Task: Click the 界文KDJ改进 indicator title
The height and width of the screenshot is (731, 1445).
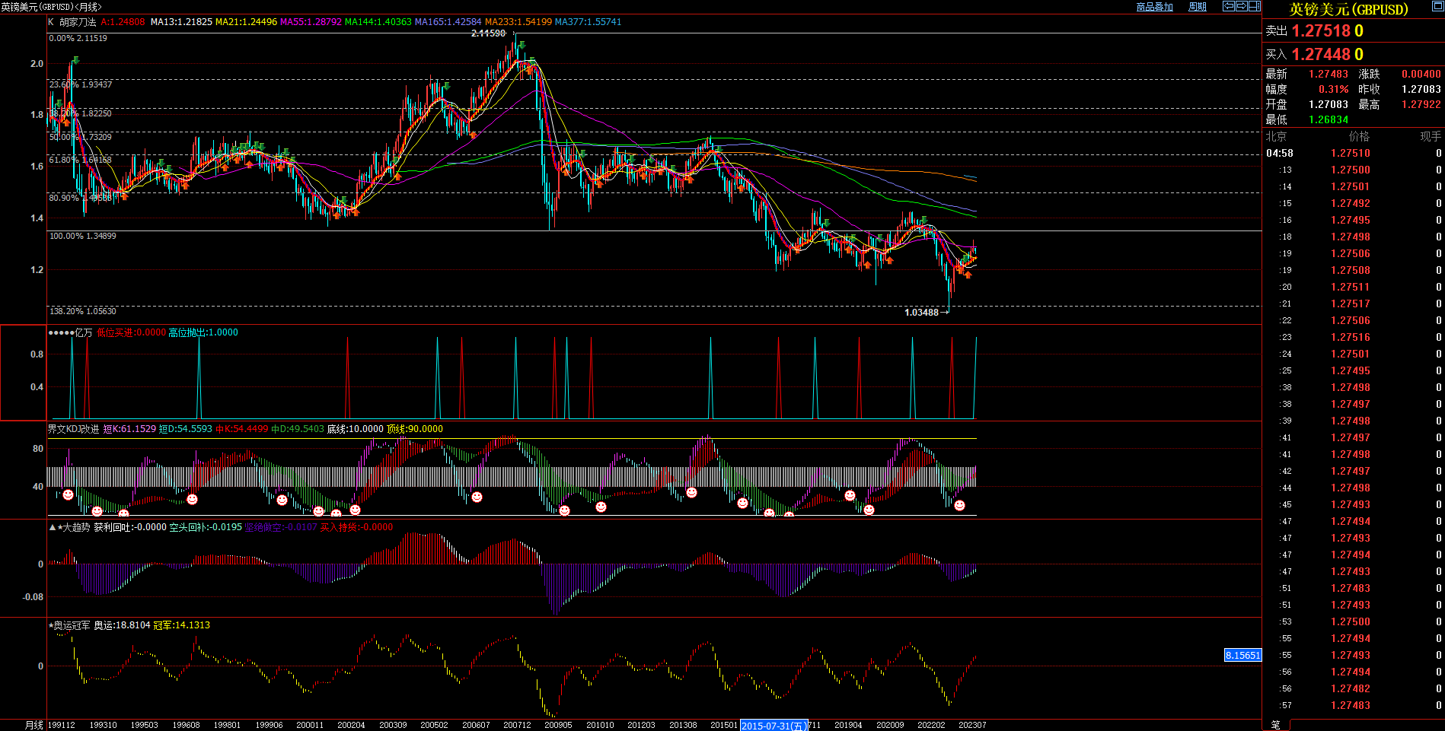Action: [73, 429]
